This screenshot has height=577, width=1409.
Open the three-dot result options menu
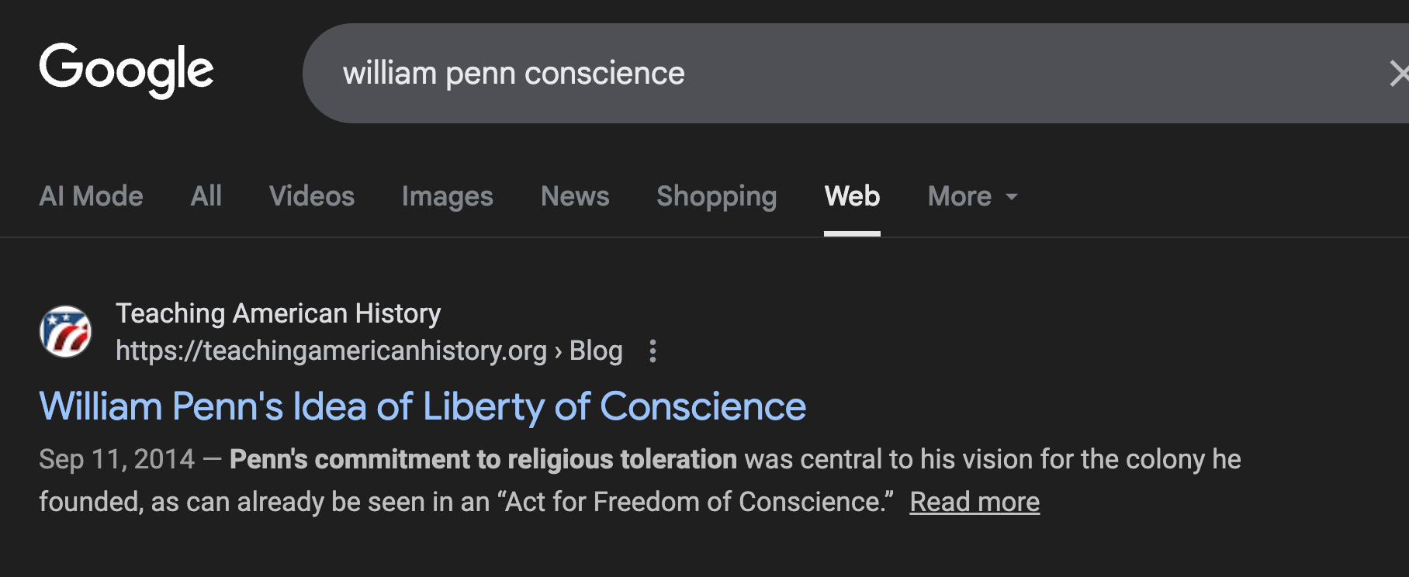coord(653,351)
